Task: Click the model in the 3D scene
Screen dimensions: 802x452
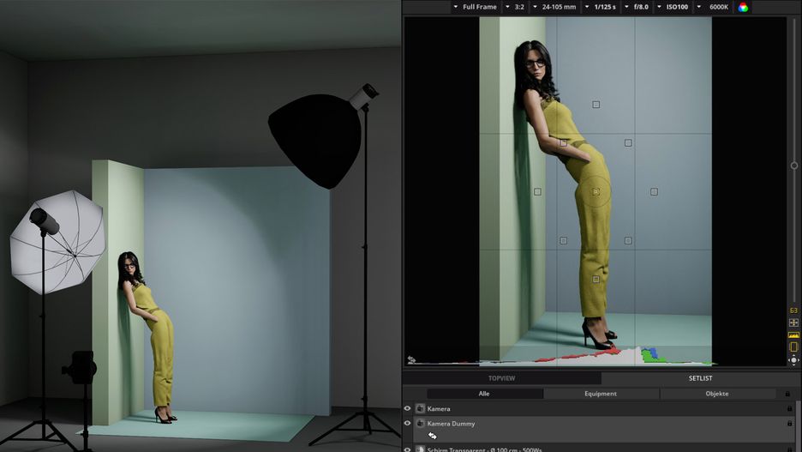Action: [147, 337]
